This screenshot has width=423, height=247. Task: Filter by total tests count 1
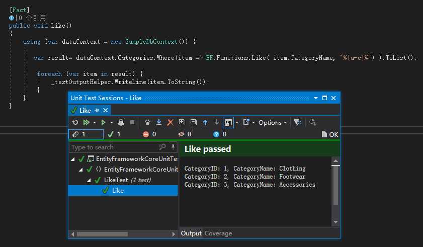point(86,134)
